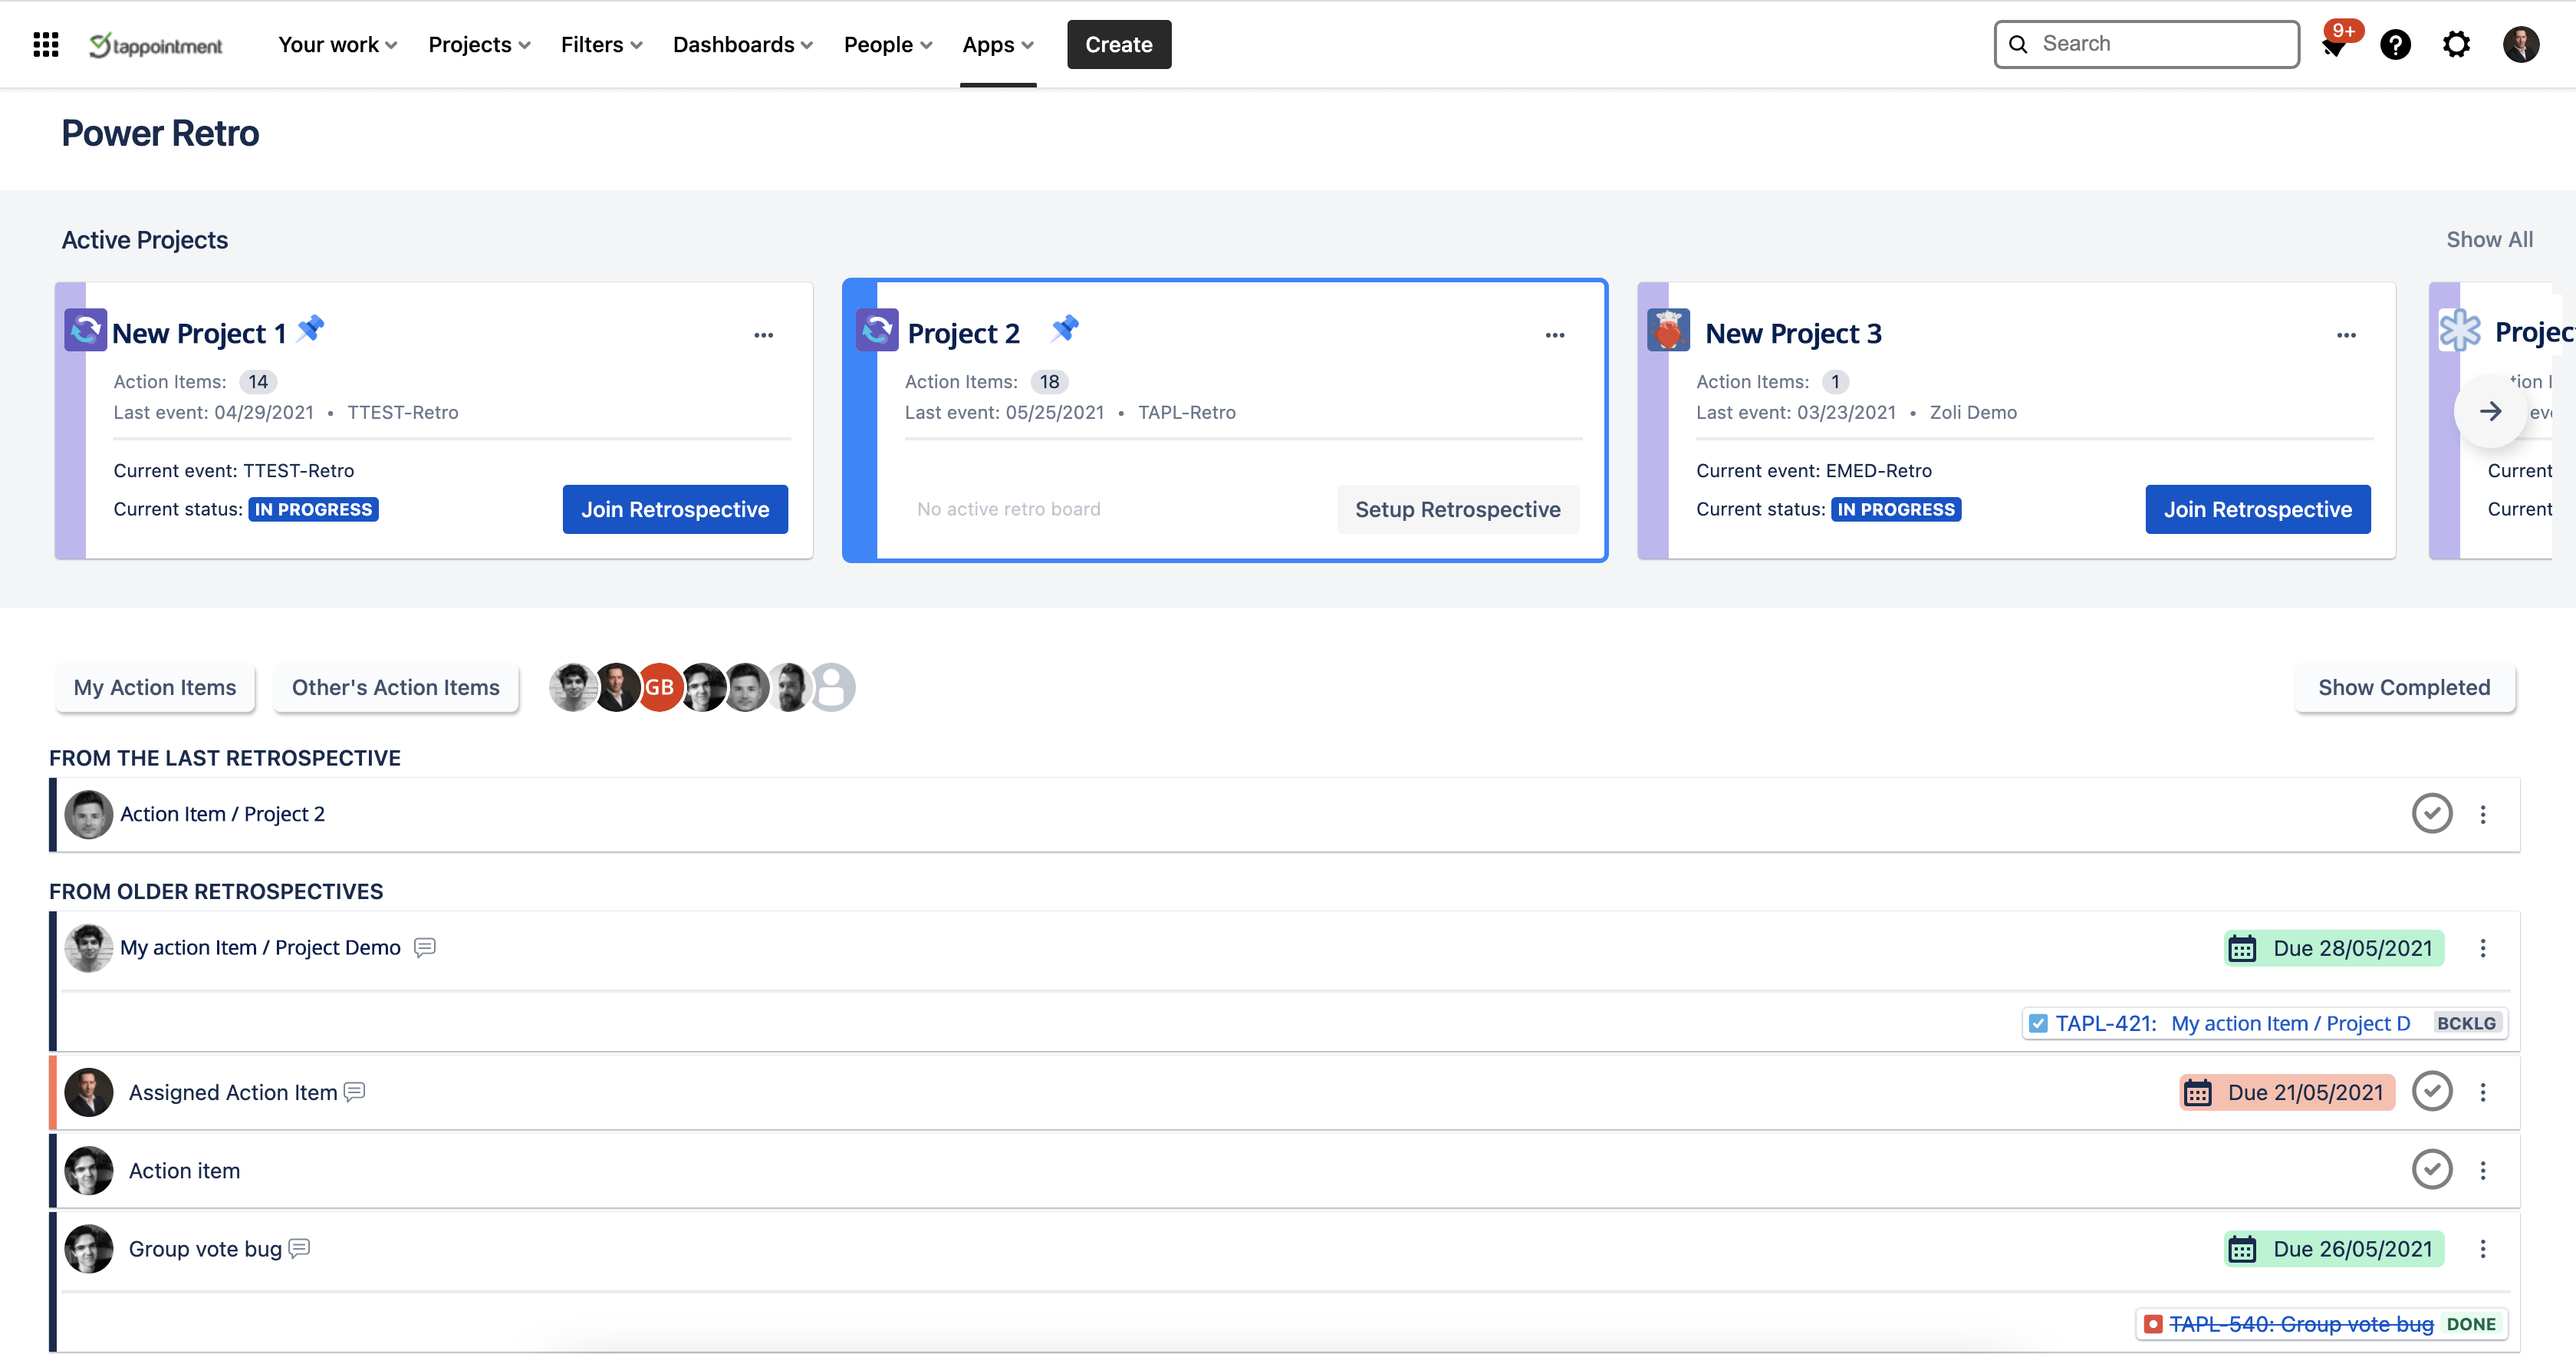Screen dimensions: 2576x1354
Task: Open the ellipsis menu on New Project 1 card
Action: (x=764, y=334)
